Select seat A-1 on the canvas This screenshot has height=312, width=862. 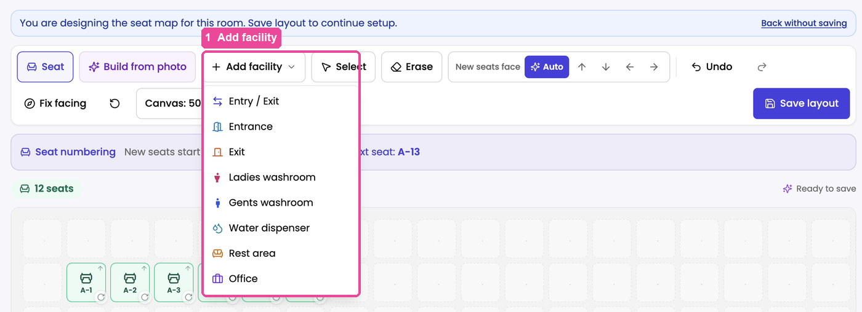tap(86, 283)
